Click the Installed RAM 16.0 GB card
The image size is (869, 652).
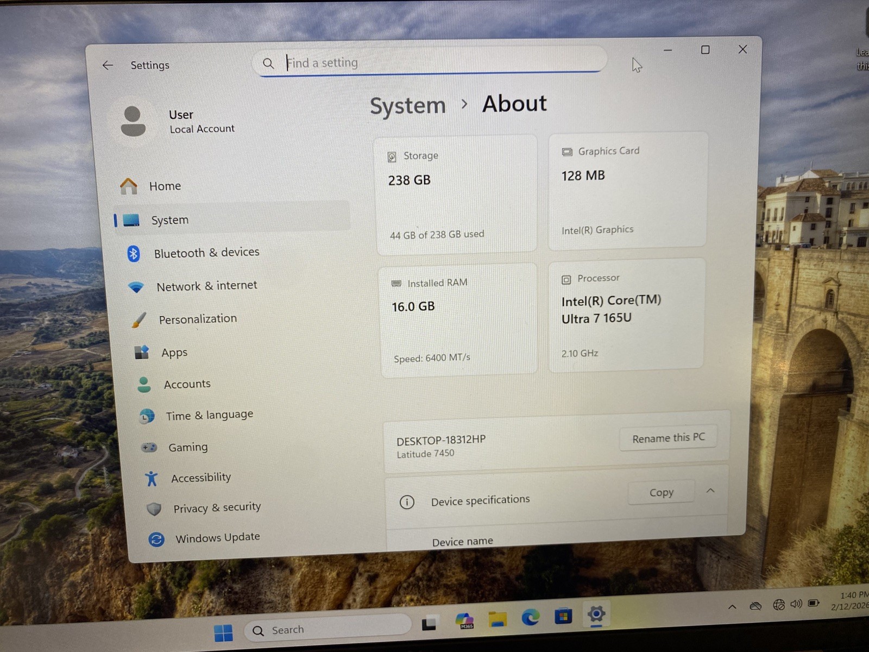[458, 320]
